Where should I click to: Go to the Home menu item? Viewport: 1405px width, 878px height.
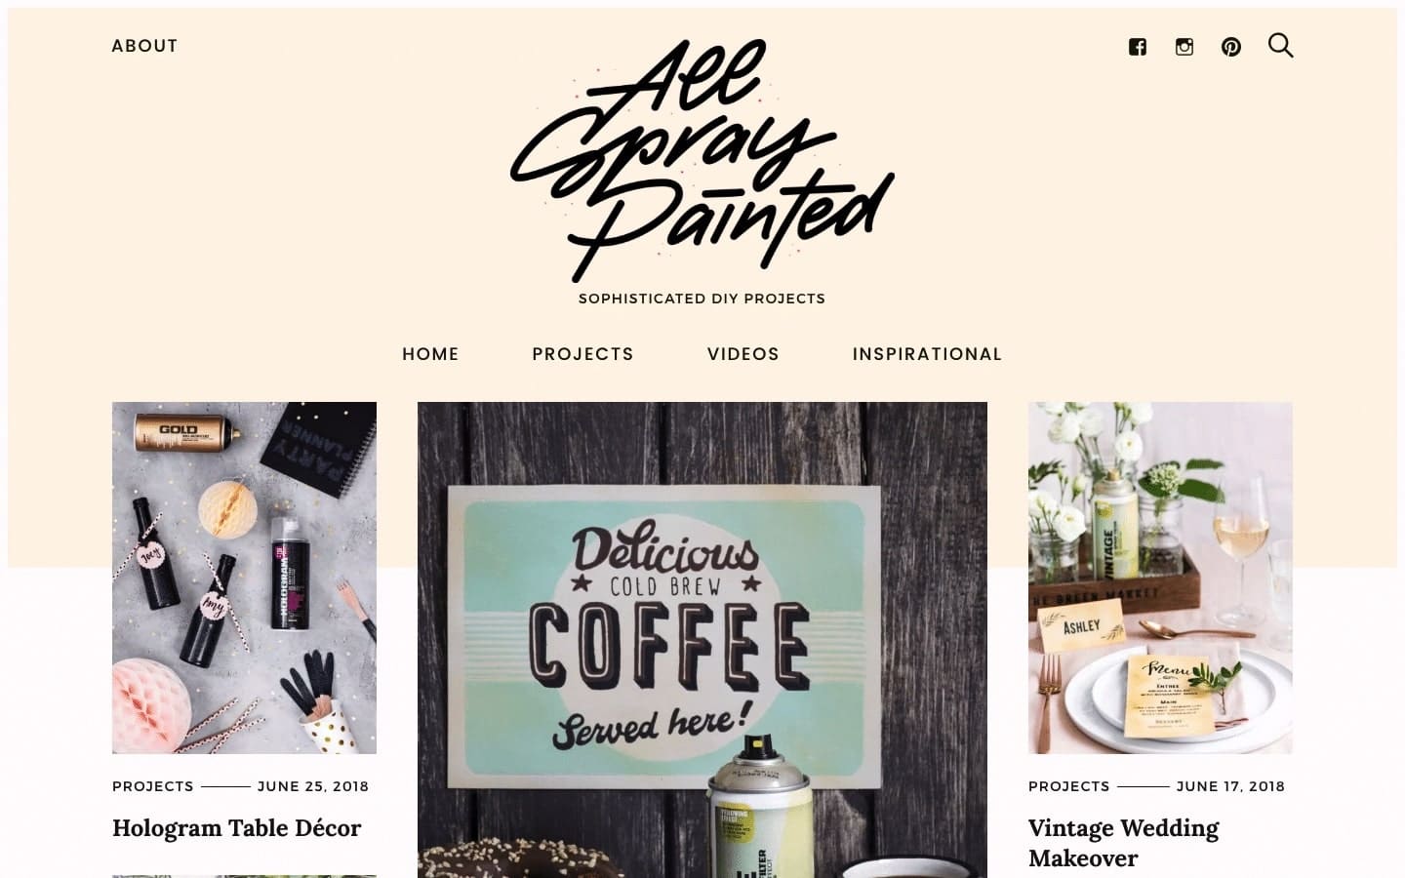(x=430, y=354)
